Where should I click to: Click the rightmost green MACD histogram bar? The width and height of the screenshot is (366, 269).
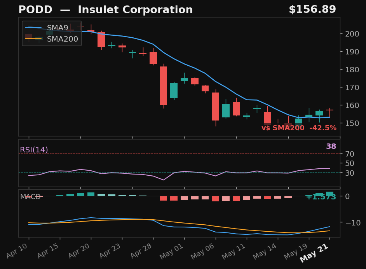coord(329,194)
